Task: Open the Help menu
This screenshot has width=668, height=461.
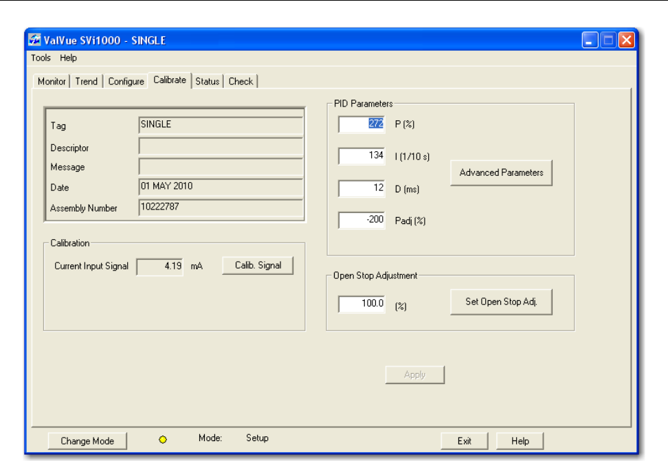Action: tap(68, 58)
